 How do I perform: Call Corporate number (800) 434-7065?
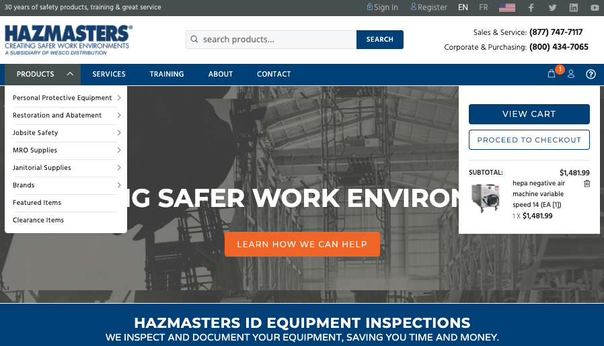558,47
